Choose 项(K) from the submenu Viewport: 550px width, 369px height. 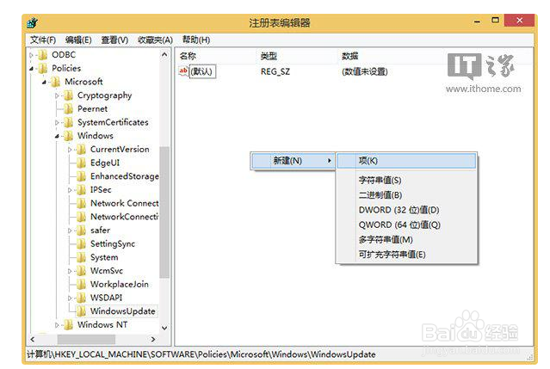pyautogui.click(x=406, y=161)
